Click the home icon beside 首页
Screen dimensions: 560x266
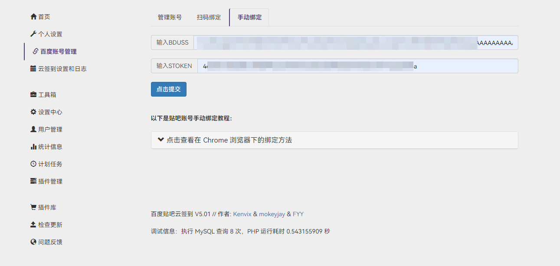[x=33, y=17]
